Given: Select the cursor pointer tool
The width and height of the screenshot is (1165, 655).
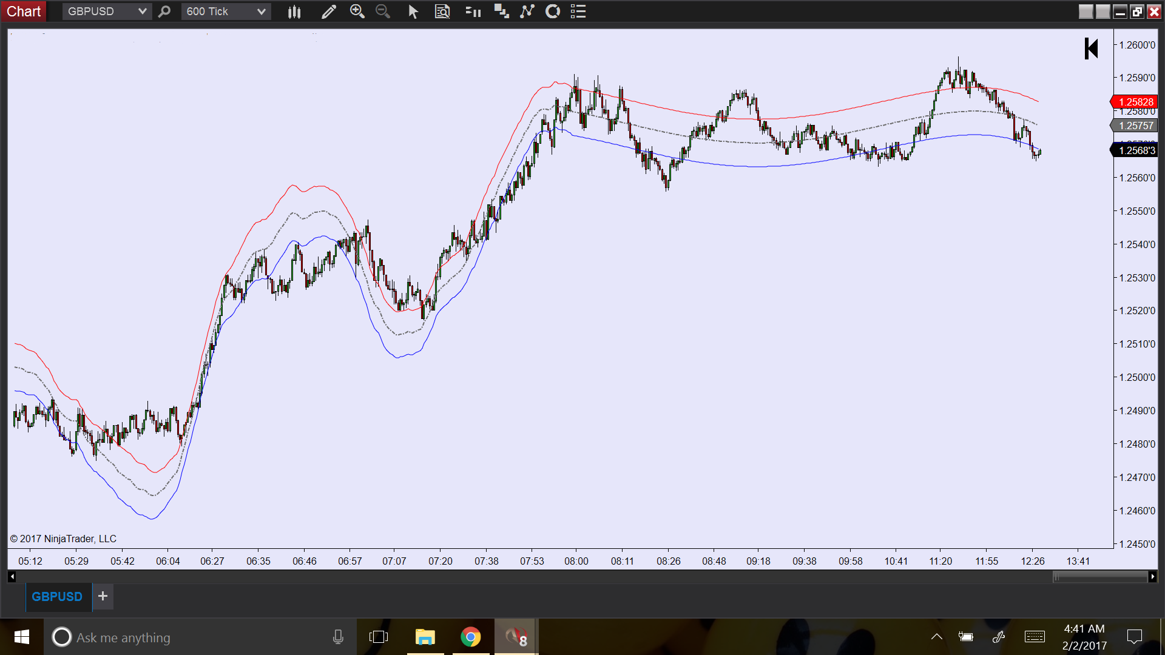Looking at the screenshot, I should [413, 12].
